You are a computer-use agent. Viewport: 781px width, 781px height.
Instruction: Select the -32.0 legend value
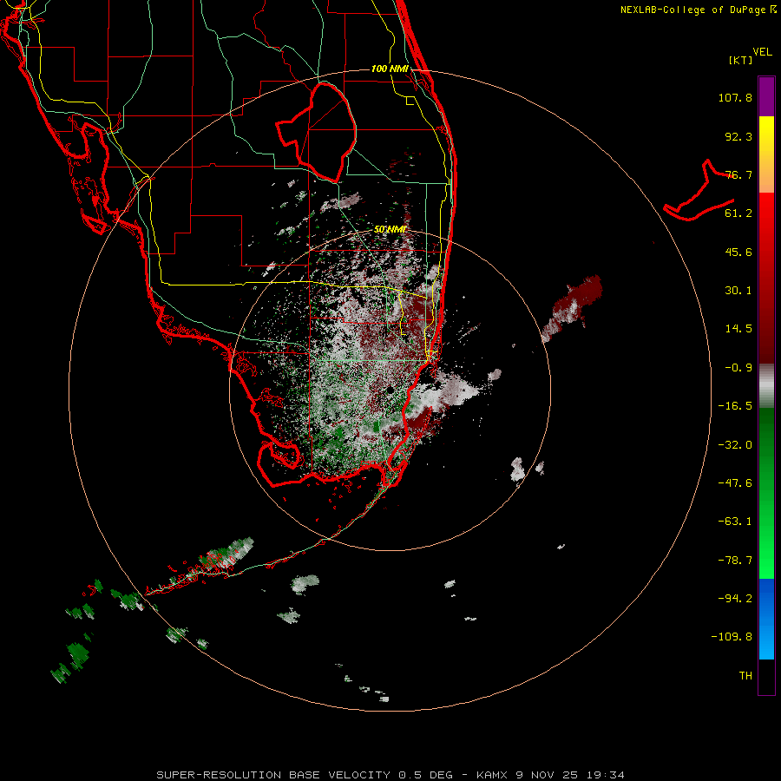pyautogui.click(x=735, y=445)
